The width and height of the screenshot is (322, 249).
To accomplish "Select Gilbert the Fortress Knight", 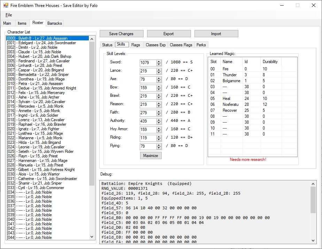I will [48, 170].
